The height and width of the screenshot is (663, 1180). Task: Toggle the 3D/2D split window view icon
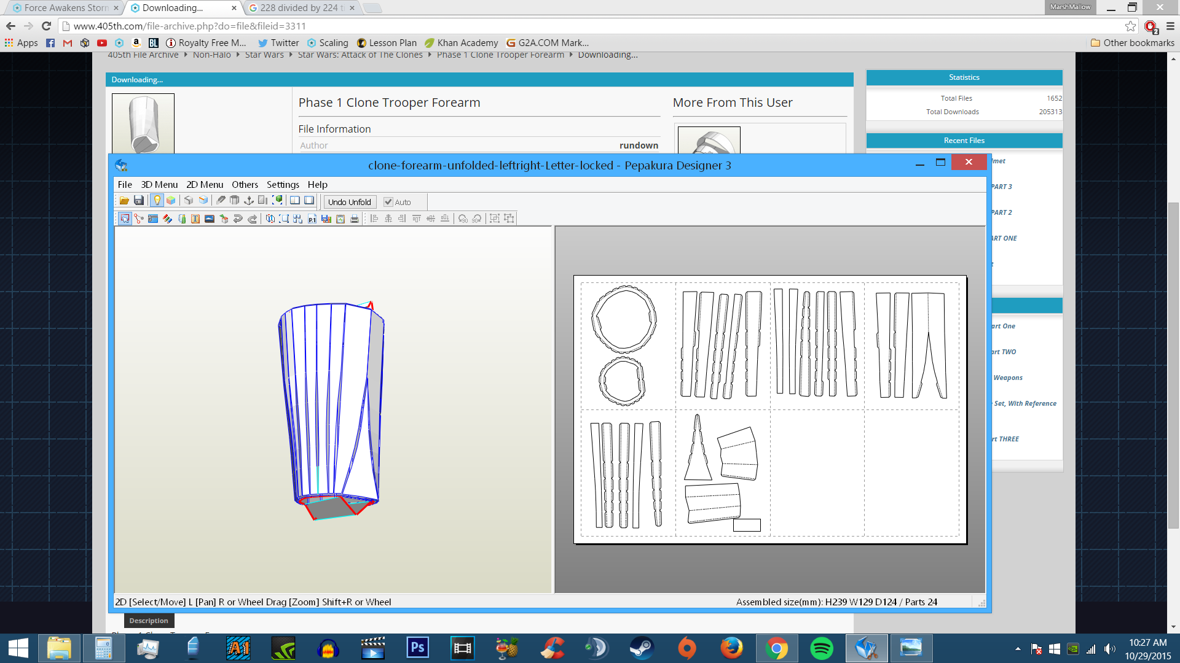295,201
